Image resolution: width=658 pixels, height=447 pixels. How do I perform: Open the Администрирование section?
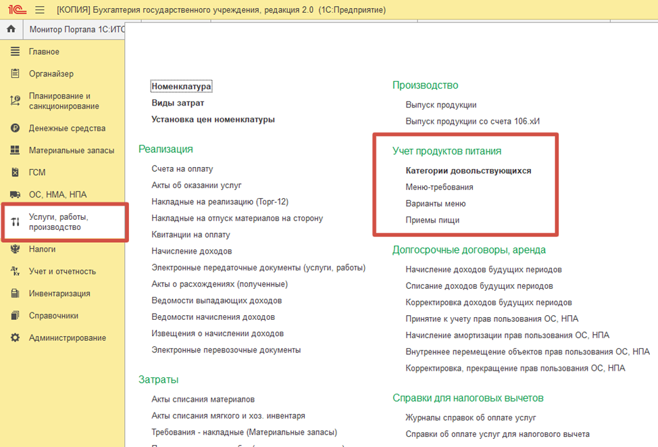(x=67, y=337)
